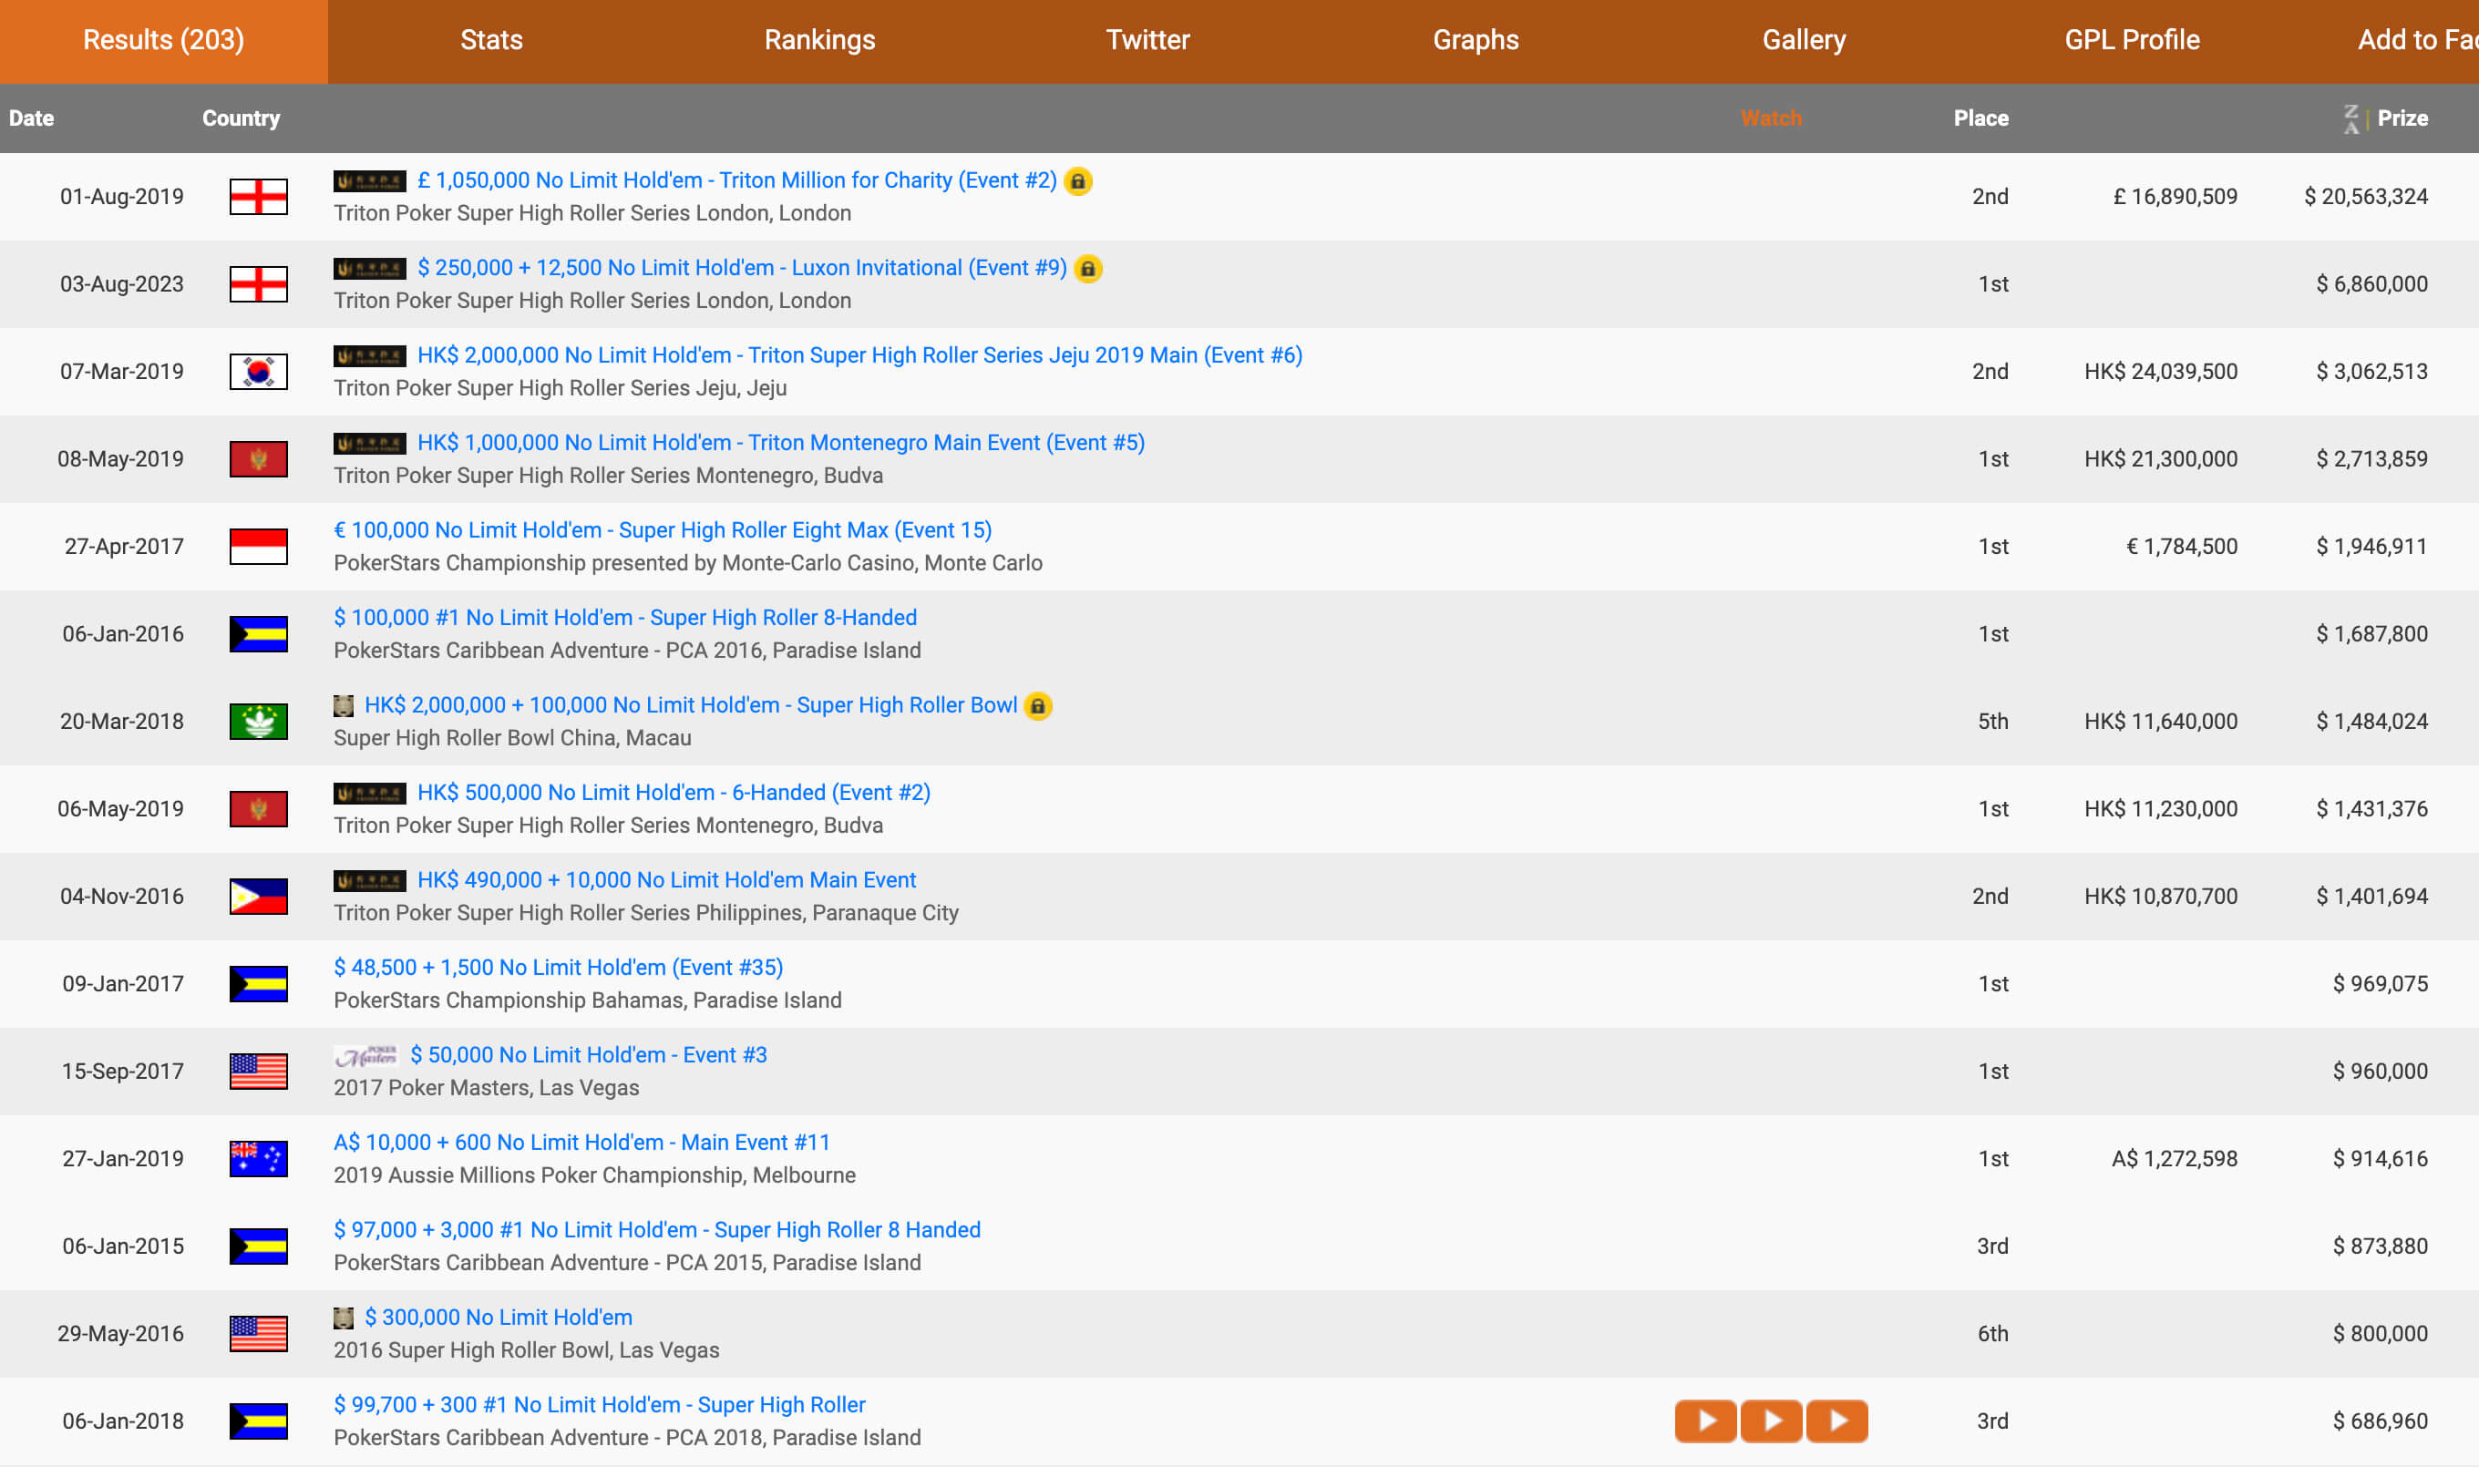The image size is (2479, 1467).
Task: Click the lock icon beside Triton Million for Charity
Action: point(1078,181)
